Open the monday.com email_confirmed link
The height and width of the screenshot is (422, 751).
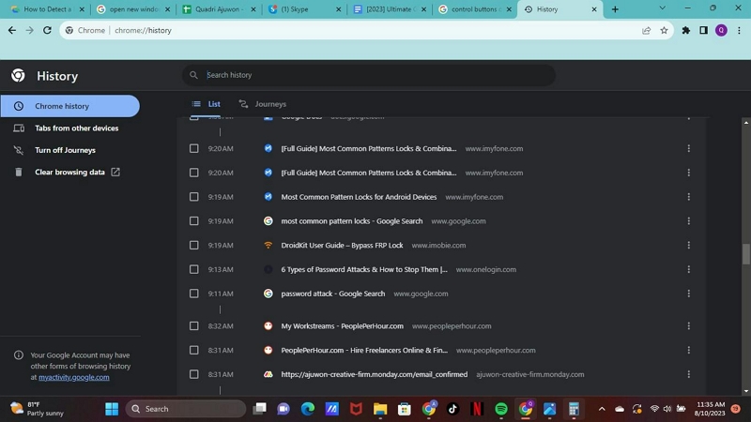point(374,374)
